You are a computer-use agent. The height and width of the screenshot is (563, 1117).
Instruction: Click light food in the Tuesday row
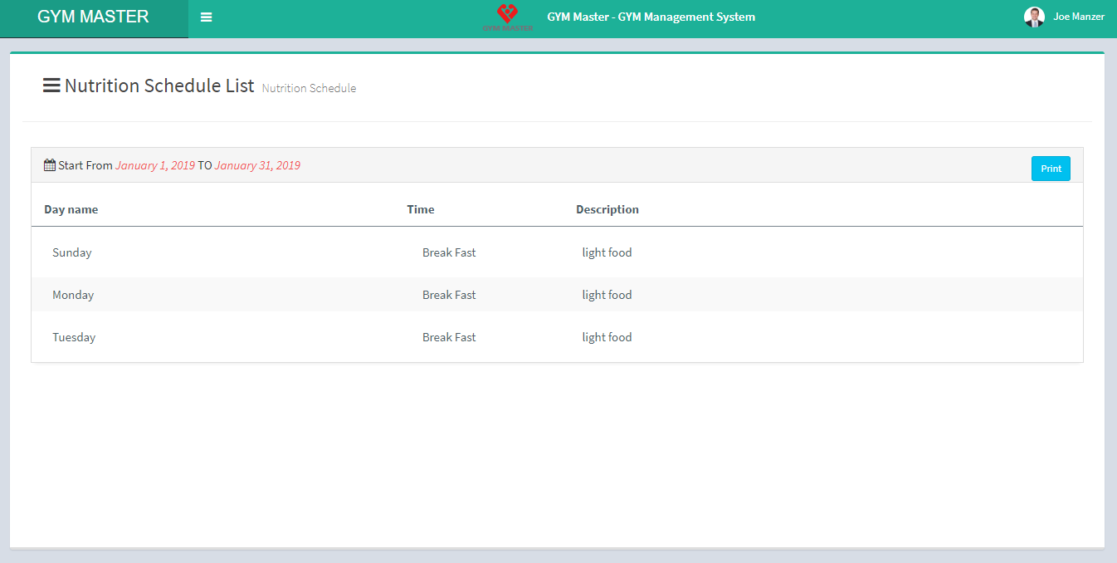[x=607, y=337]
